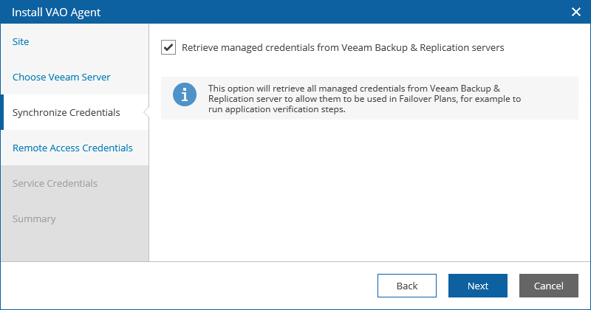Click the Retrieve managed credentials label text

(x=343, y=48)
